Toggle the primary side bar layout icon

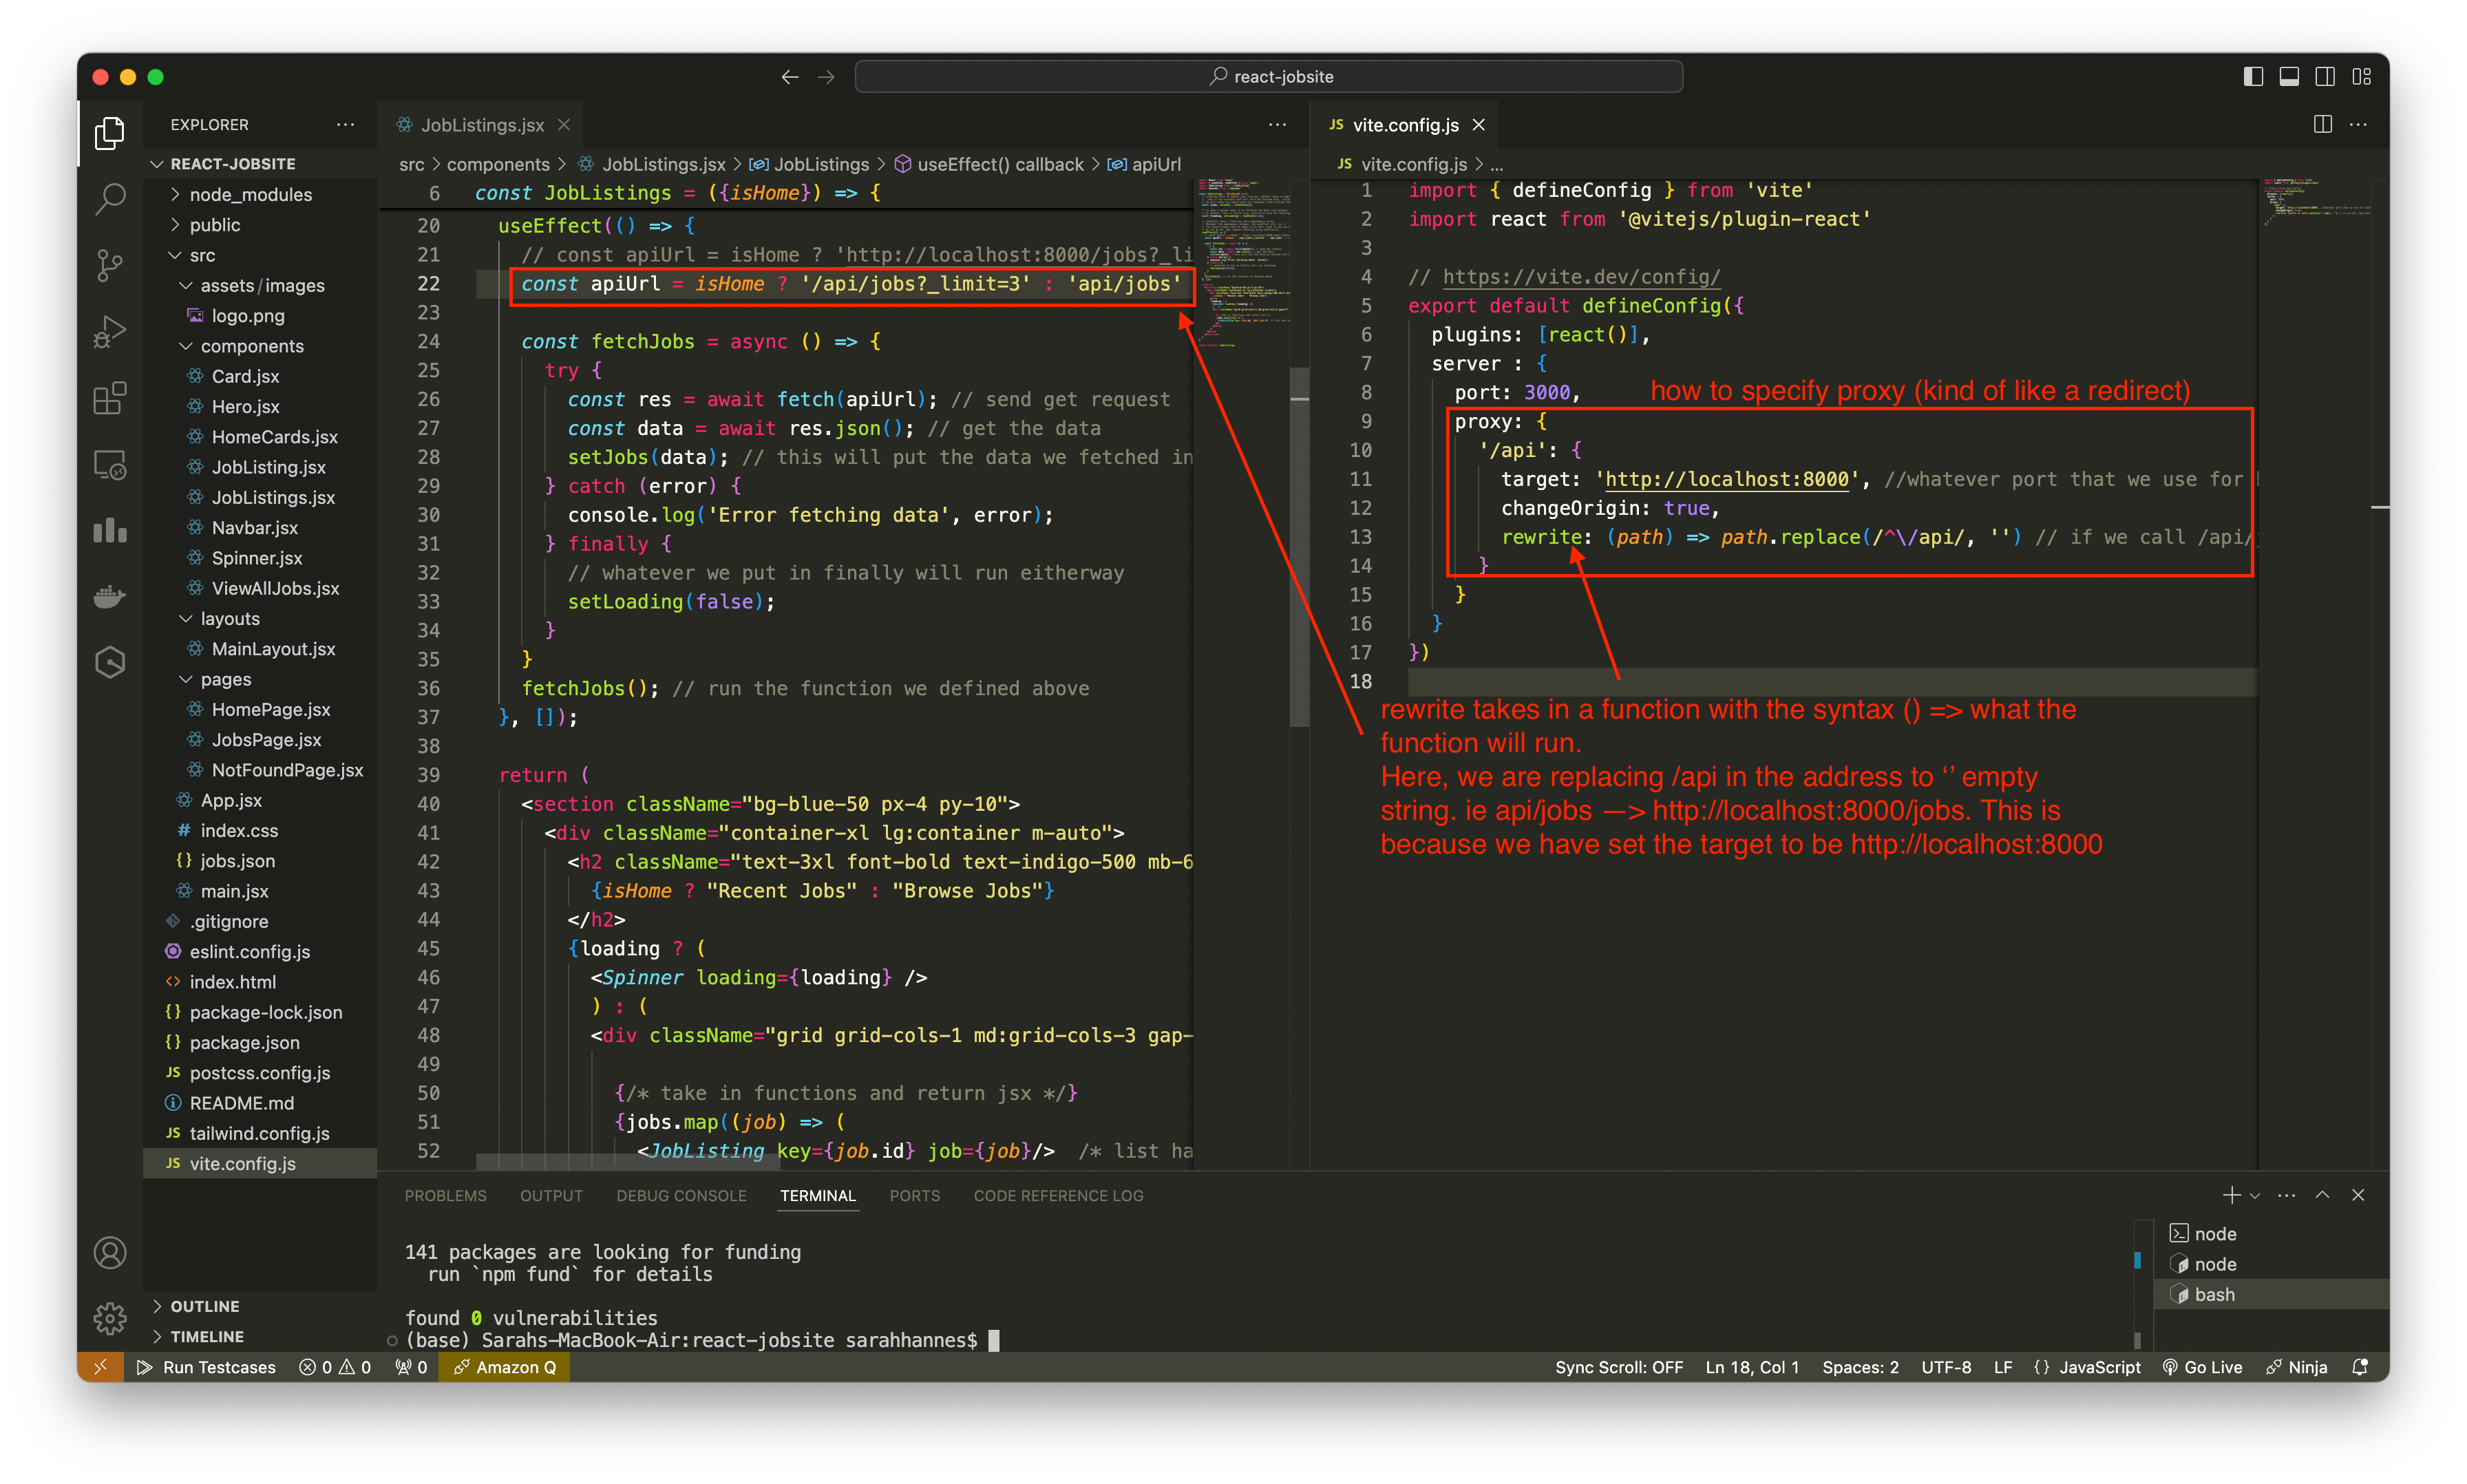click(x=2253, y=77)
